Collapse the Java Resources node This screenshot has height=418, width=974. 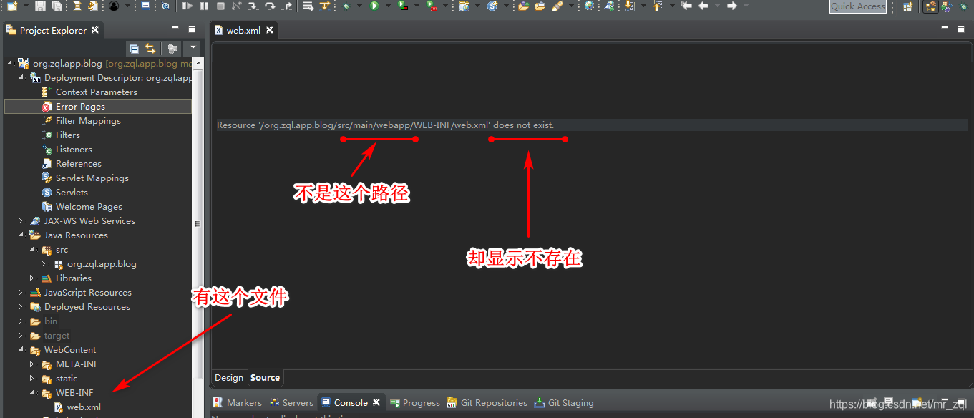coord(21,235)
